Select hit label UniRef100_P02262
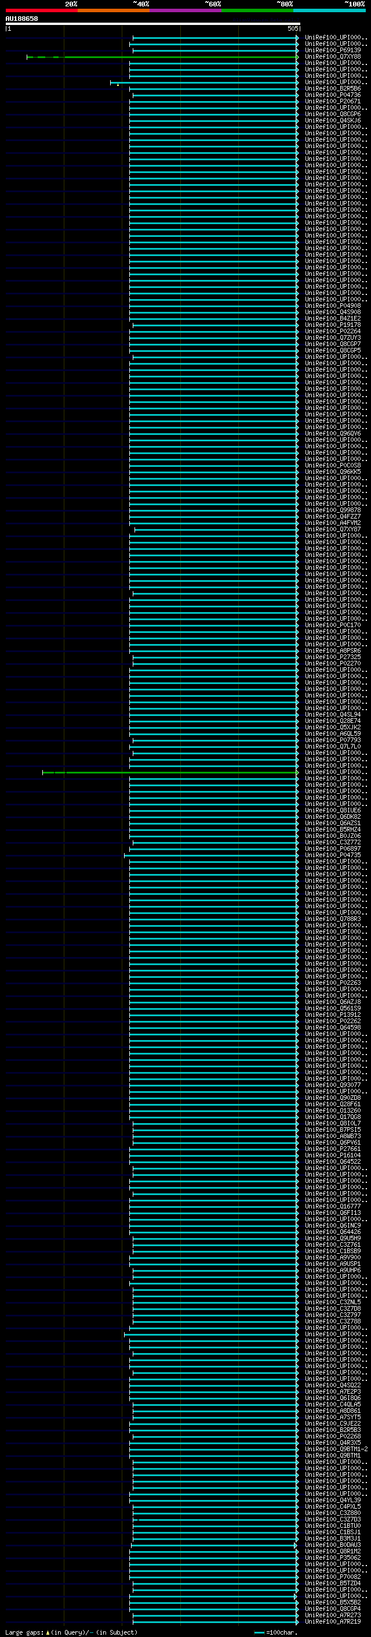This screenshot has height=1637, width=371. 333,1020
